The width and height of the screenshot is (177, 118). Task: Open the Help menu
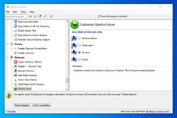pos(32,12)
